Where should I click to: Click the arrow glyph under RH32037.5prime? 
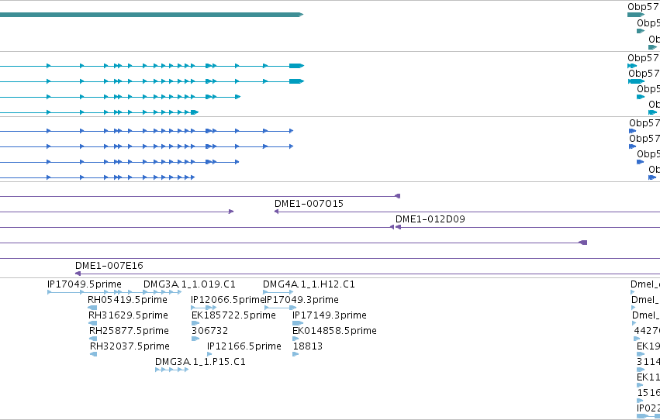[x=93, y=354]
